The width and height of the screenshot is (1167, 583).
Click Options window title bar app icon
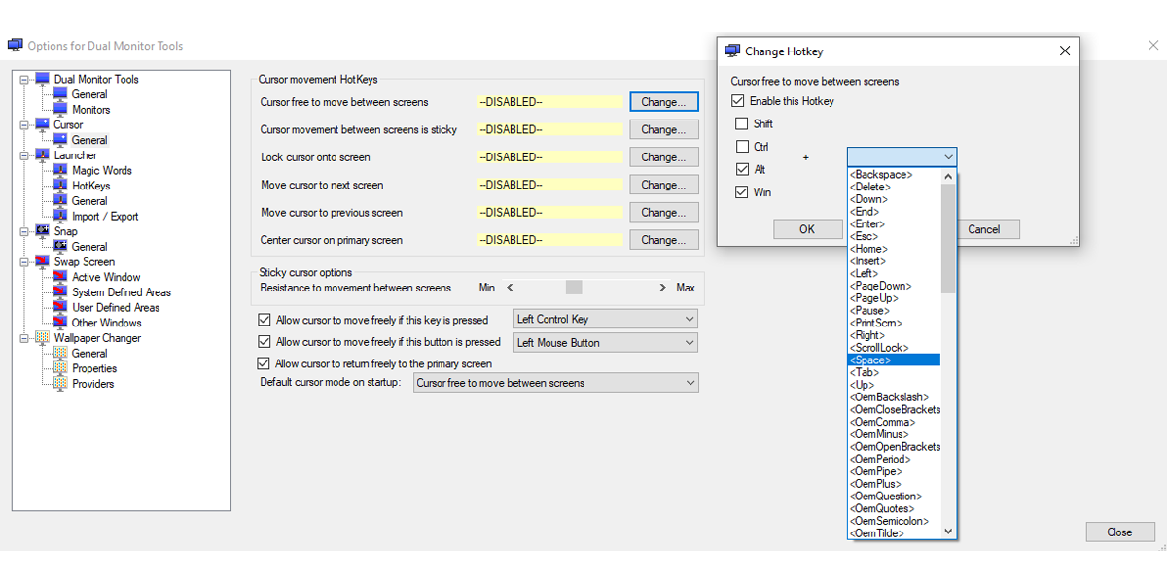15,45
